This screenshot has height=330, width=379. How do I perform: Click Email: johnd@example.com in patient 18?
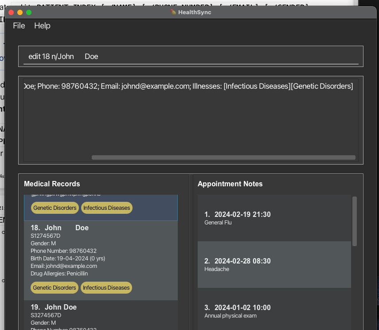(64, 266)
